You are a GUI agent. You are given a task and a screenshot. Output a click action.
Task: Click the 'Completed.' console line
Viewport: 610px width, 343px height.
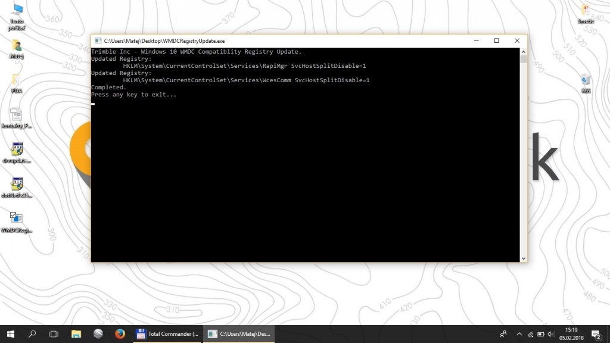(109, 88)
